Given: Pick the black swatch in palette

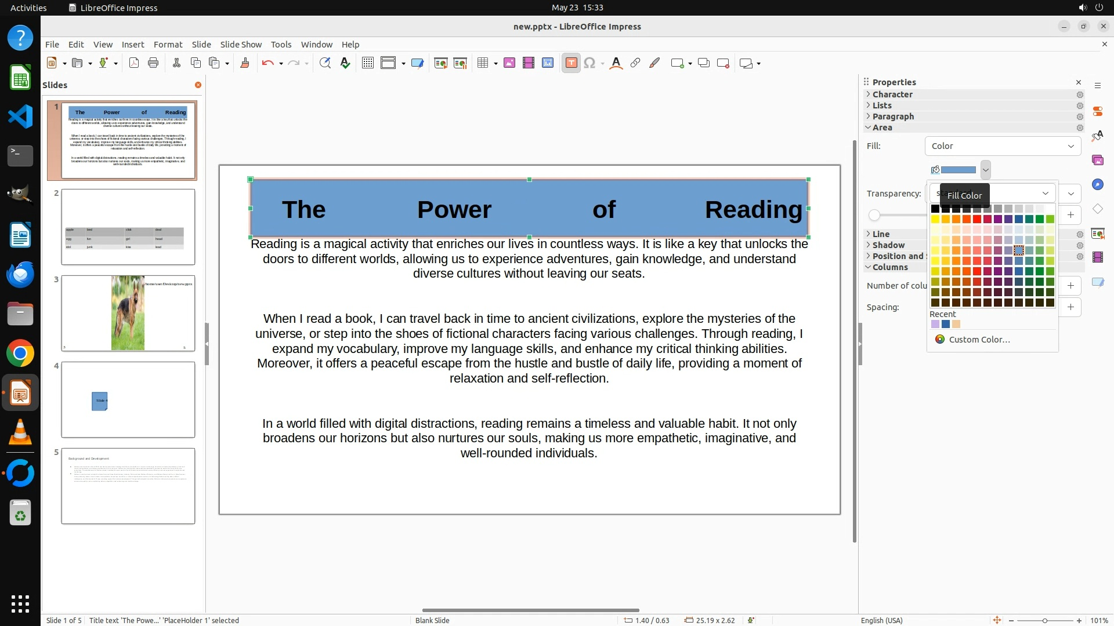Looking at the screenshot, I should 935,209.
